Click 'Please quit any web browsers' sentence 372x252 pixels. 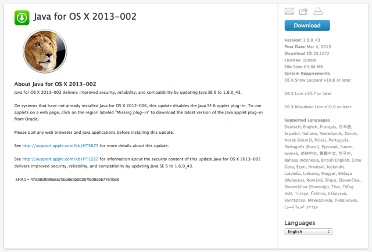(x=94, y=133)
